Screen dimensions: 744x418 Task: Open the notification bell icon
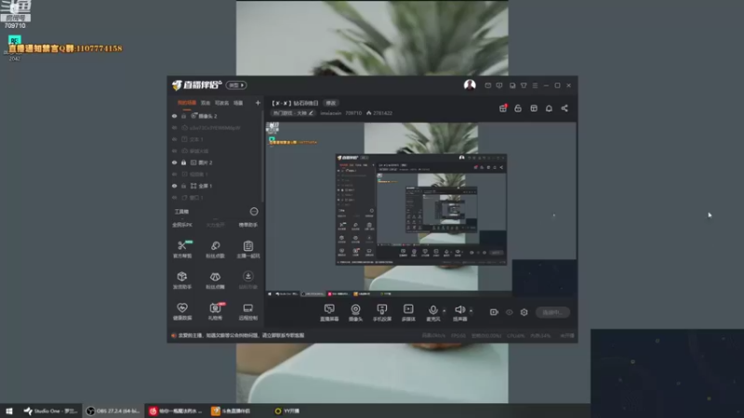(549, 108)
